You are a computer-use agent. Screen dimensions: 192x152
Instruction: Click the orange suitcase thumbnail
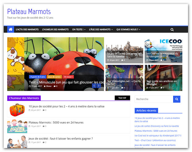(x=17, y=110)
